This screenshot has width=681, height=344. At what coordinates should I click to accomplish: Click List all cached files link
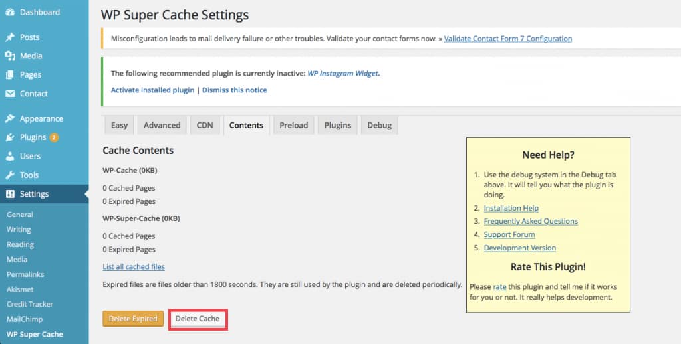click(134, 267)
